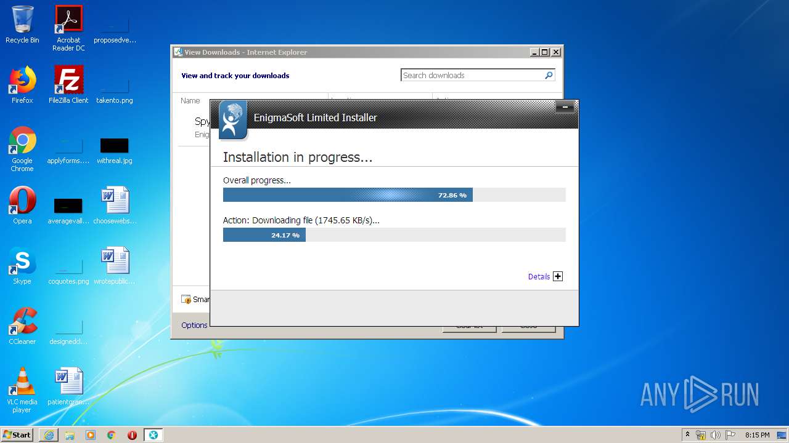789x443 pixels.
Task: Click the EnigmaSoft installer logo icon
Action: point(232,120)
